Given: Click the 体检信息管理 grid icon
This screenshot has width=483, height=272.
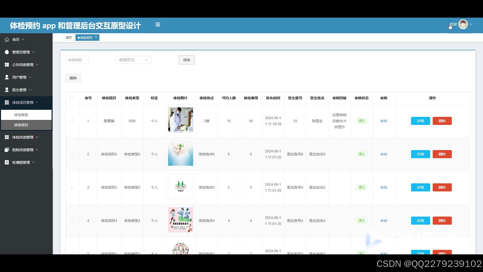Looking at the screenshot, I should 7,137.
